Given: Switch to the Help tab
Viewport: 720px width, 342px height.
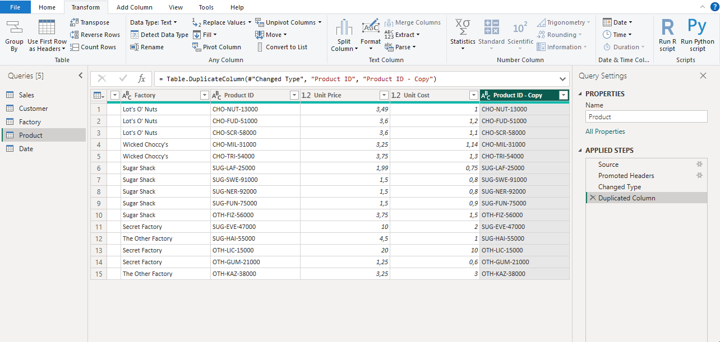Looking at the screenshot, I should click(x=237, y=7).
